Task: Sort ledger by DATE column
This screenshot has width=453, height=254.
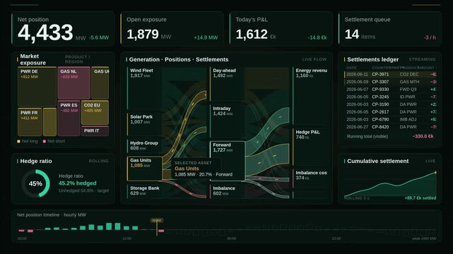Action: (351, 68)
